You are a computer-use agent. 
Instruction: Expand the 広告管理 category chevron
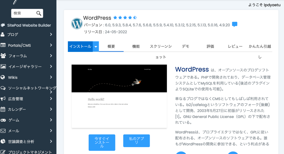(x=51, y=99)
